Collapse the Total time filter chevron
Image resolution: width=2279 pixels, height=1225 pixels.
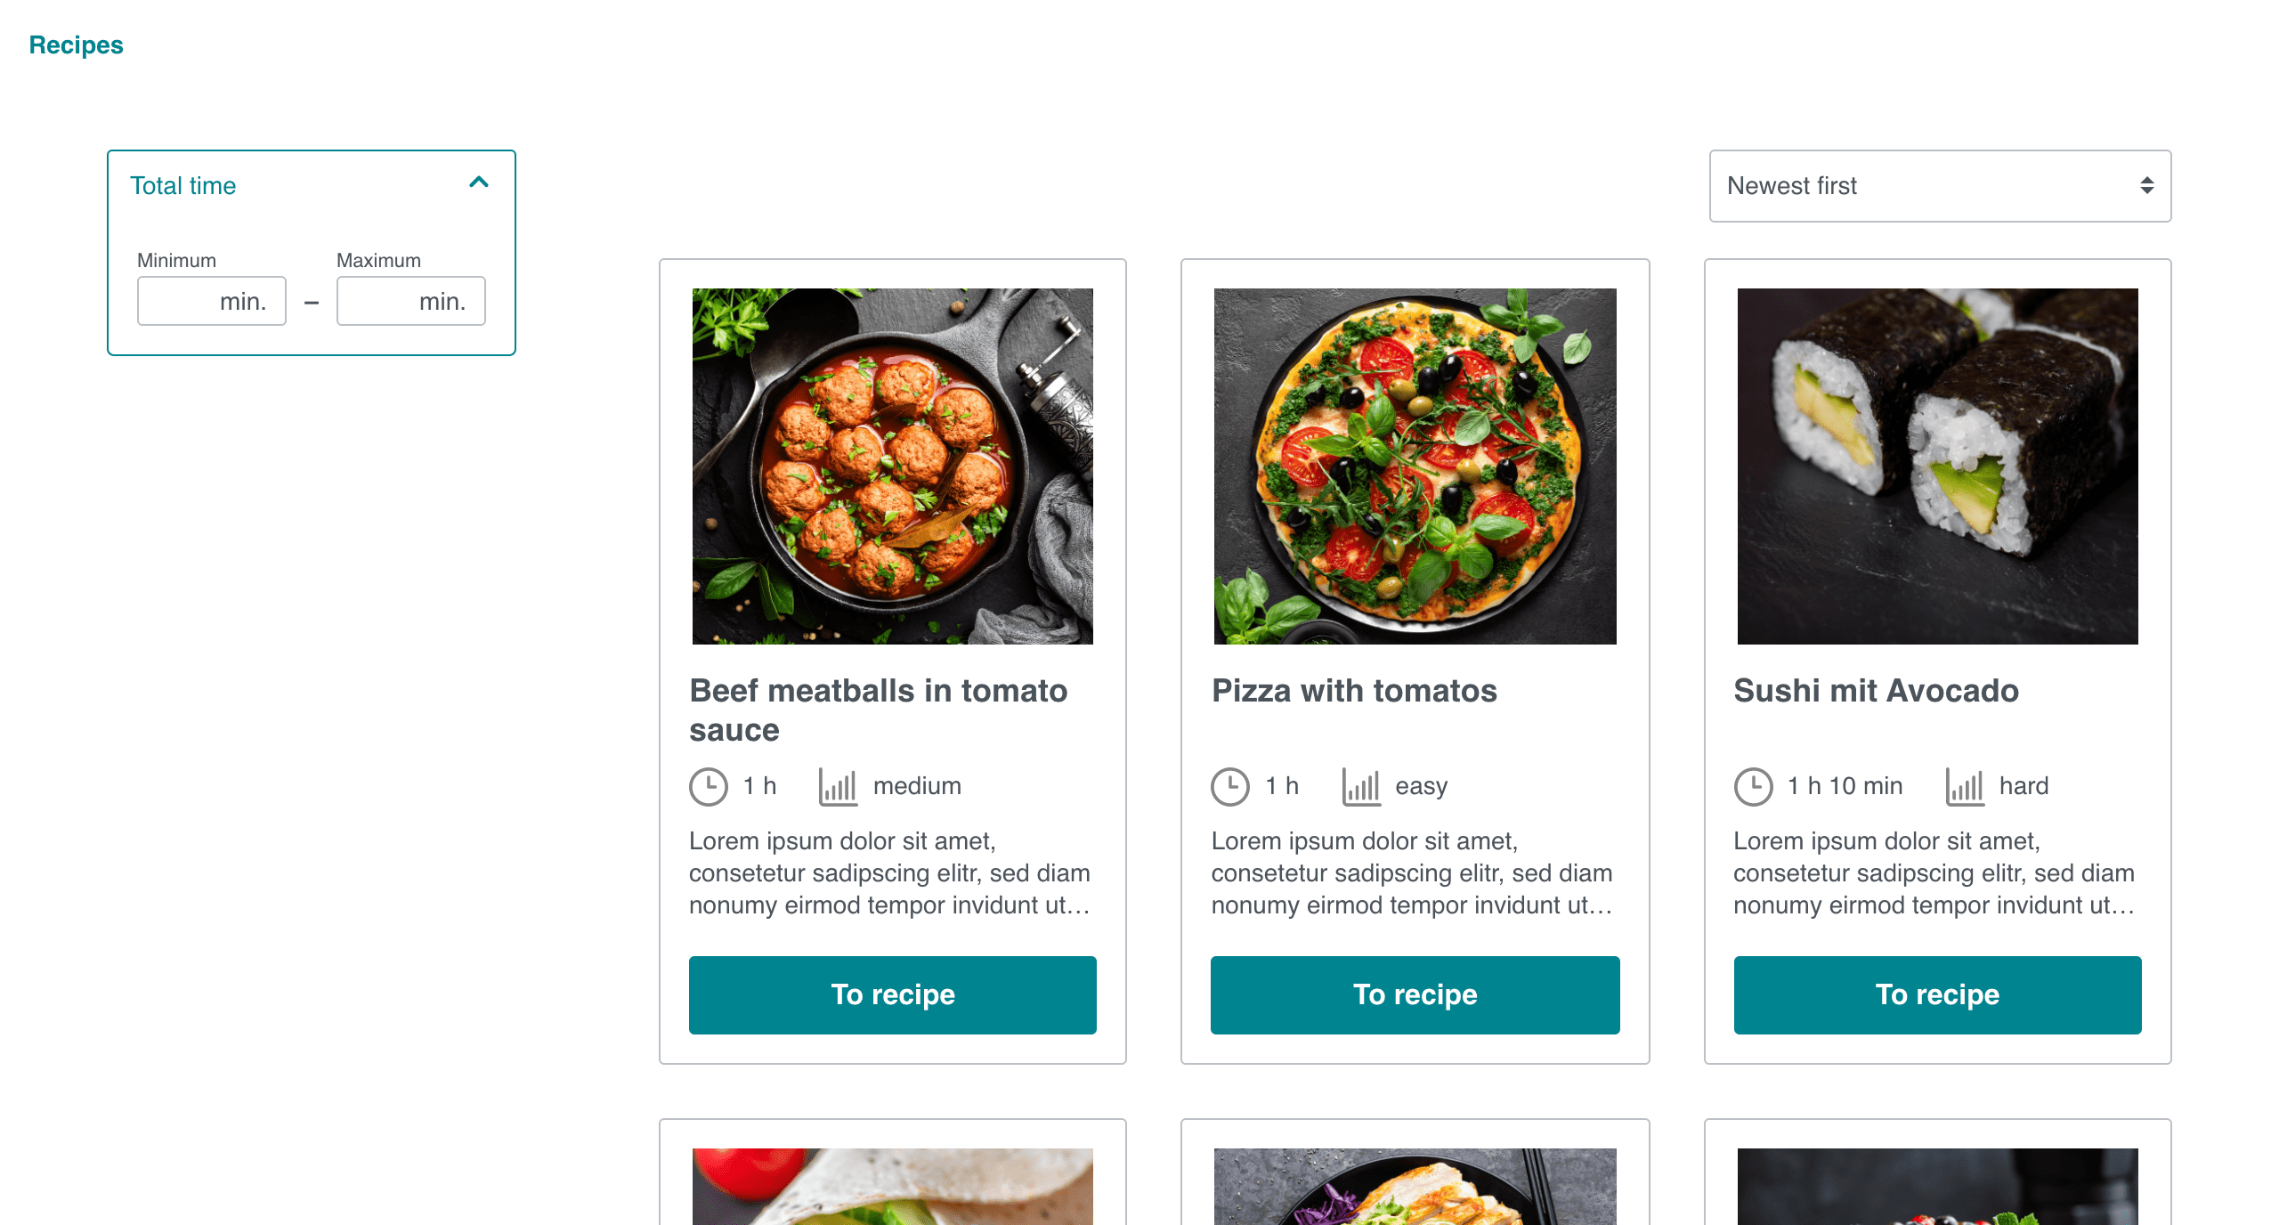pos(479,183)
